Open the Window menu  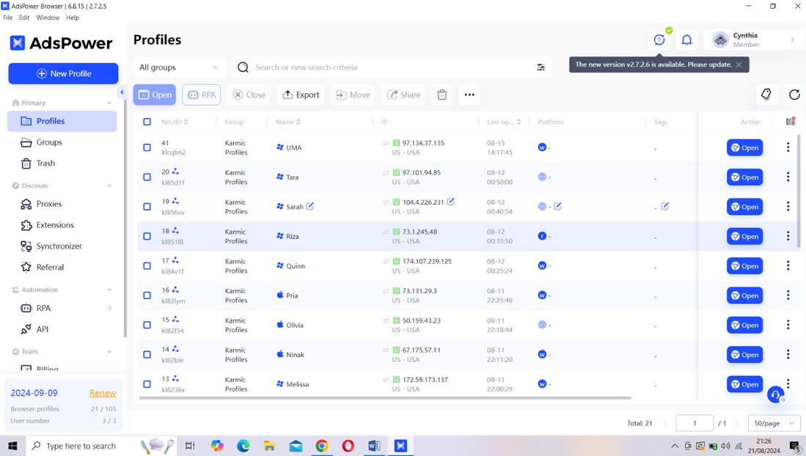(x=48, y=18)
